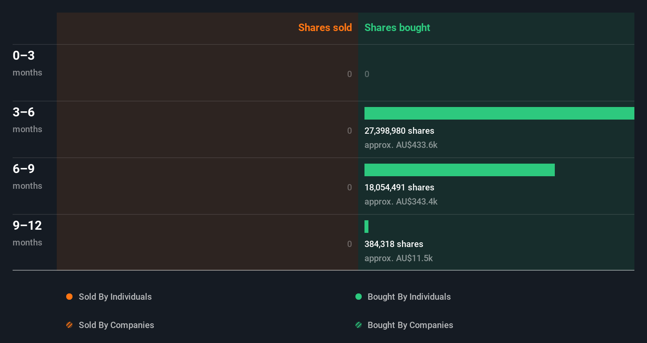
Task: Click the green Bought By Individuals dot
Action: pos(359,297)
